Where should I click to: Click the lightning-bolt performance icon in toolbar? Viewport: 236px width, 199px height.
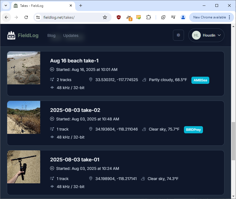(x=163, y=17)
